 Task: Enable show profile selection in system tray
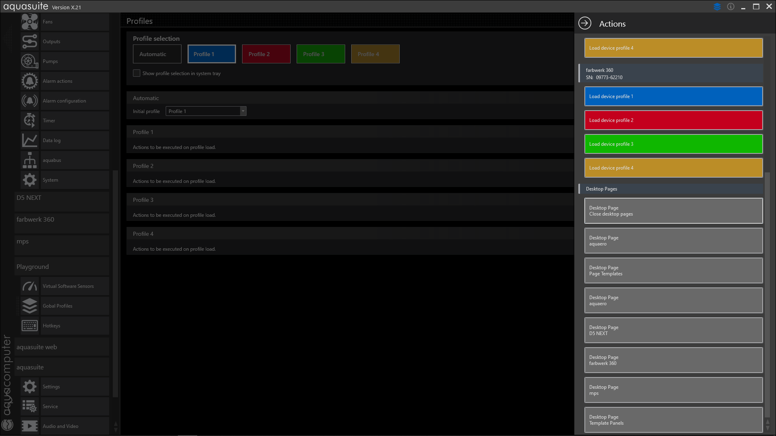(x=137, y=73)
